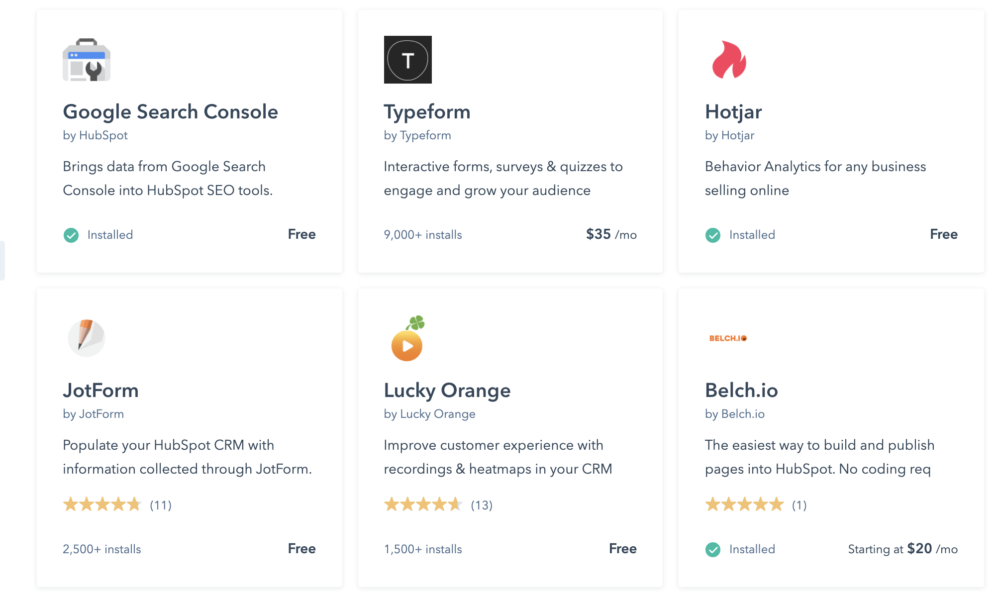Select the Typeform logo icon
The width and height of the screenshot is (996, 595).
407,60
